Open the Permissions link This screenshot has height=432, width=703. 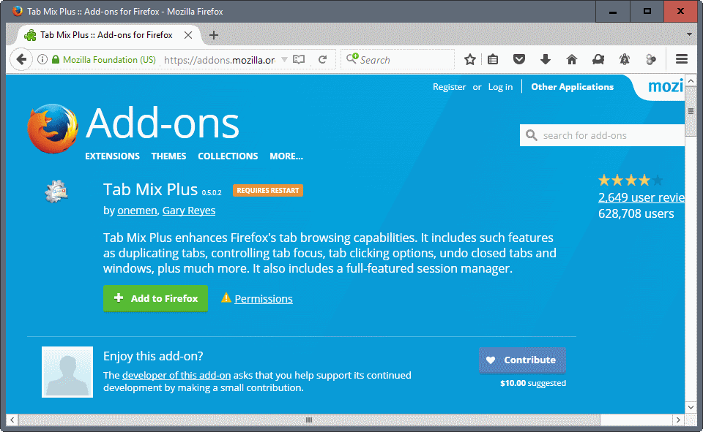(264, 298)
